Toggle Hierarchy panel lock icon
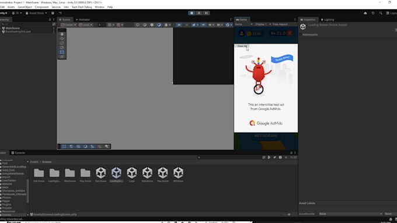This screenshot has height=223, width=397. coord(50,19)
